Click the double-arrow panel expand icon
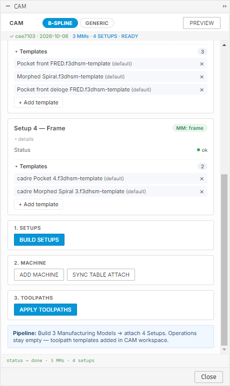The width and height of the screenshot is (230, 386). [x=224, y=6]
